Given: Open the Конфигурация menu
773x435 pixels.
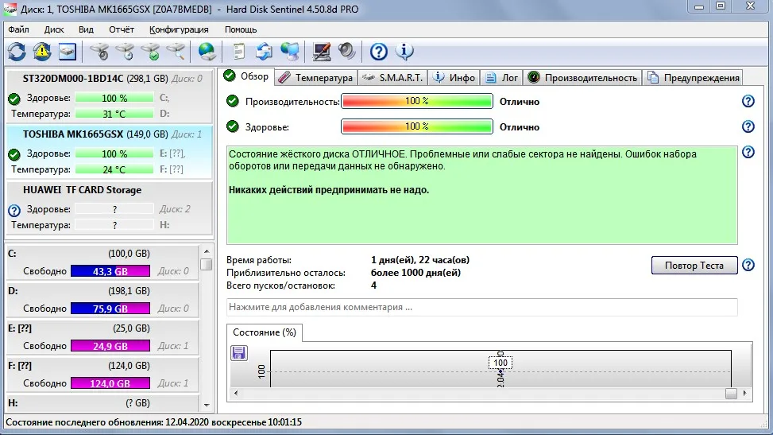Looking at the screenshot, I should click(x=179, y=29).
